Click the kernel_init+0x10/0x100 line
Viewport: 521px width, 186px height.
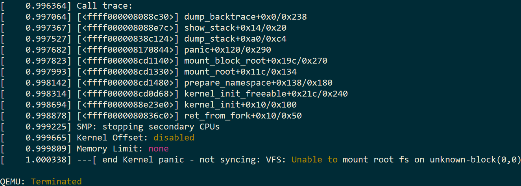(x=240, y=105)
